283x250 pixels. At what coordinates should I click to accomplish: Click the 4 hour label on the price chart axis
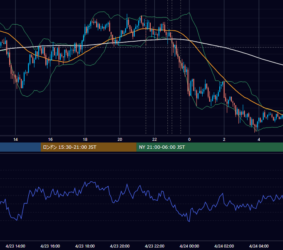click(x=259, y=140)
